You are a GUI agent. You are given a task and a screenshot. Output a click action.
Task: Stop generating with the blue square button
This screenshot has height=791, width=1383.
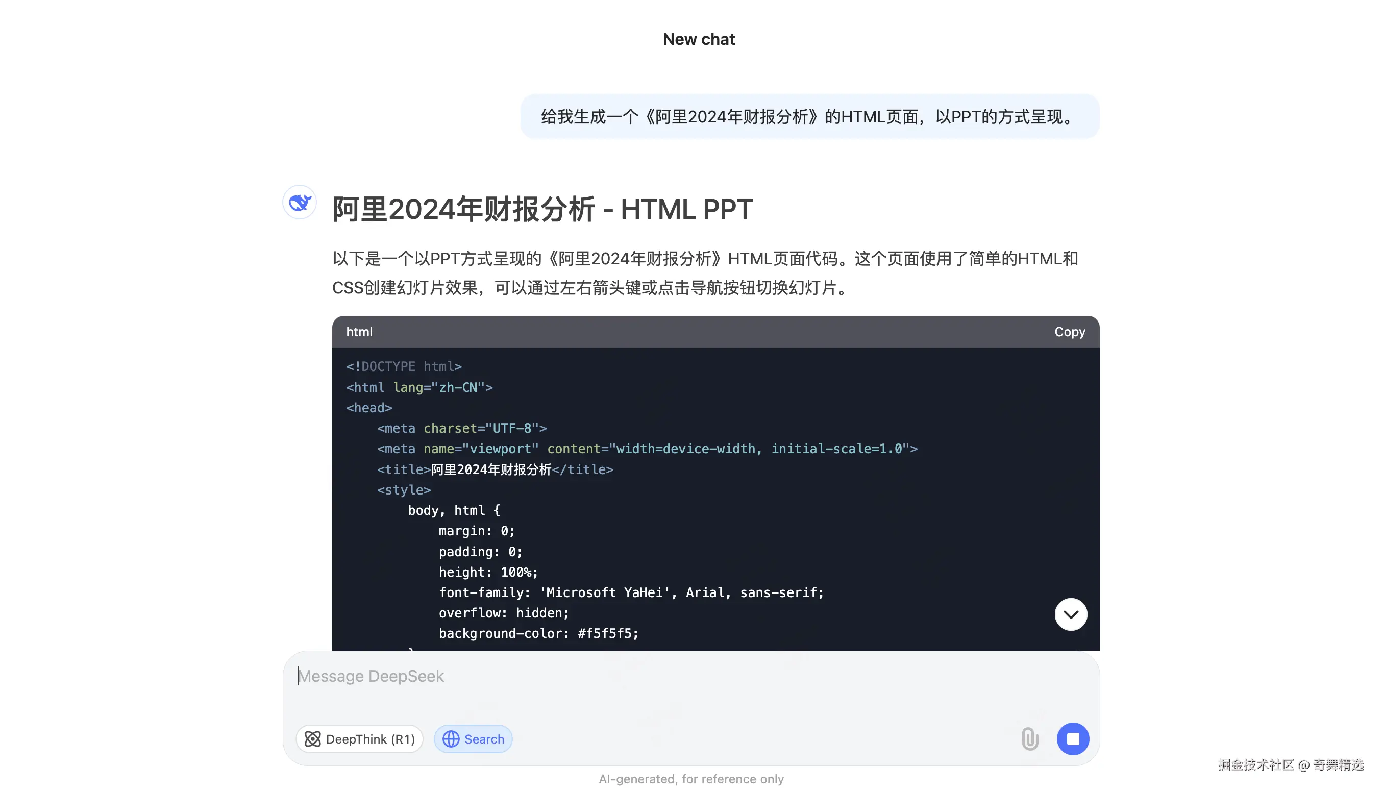(1073, 739)
